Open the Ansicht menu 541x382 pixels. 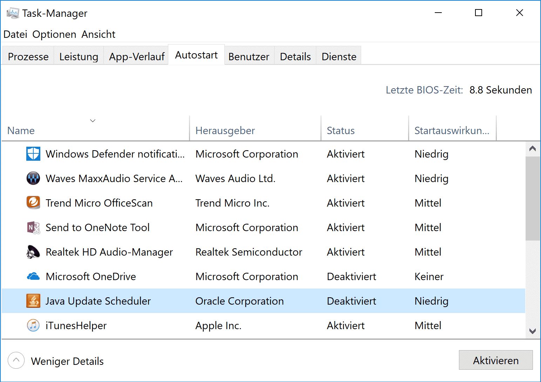point(99,34)
